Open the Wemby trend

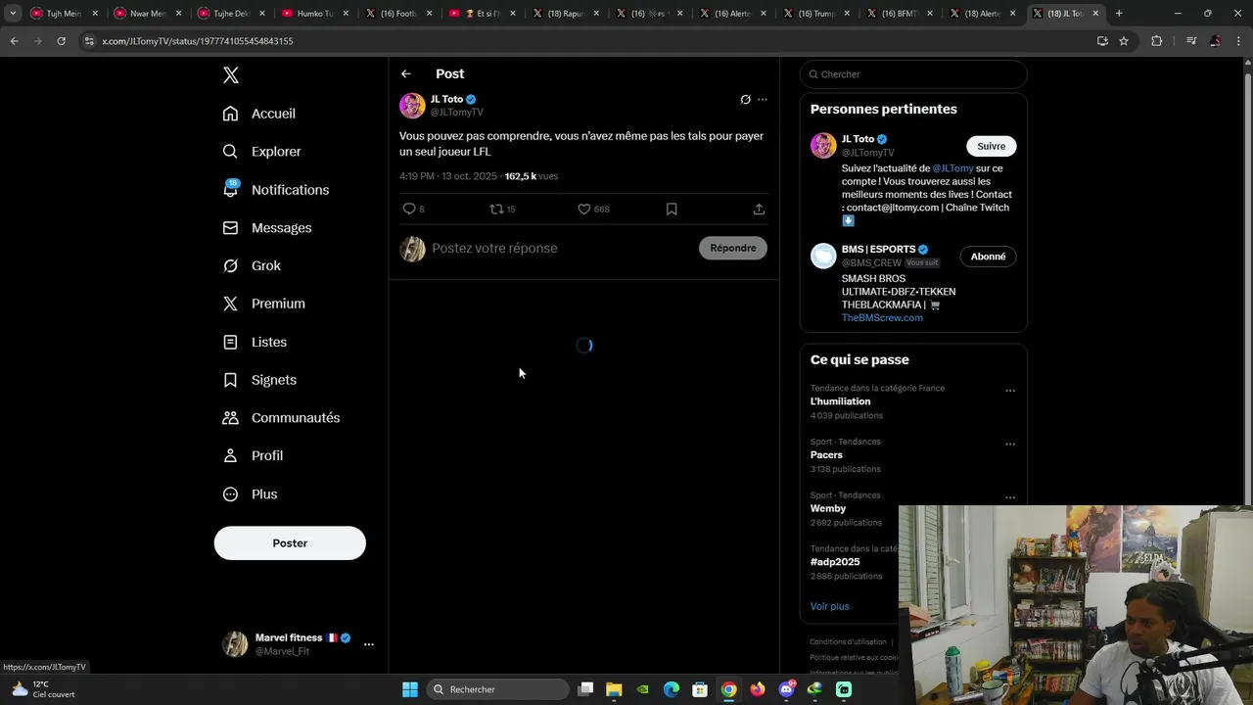point(828,509)
